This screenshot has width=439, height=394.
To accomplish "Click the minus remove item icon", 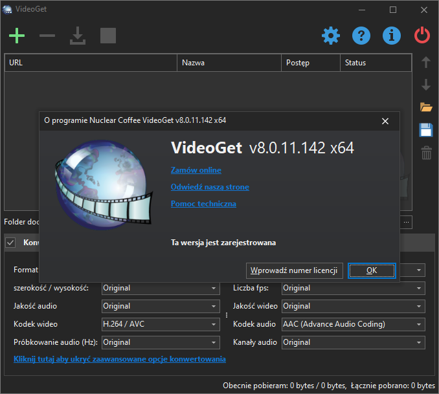I will click(x=47, y=36).
